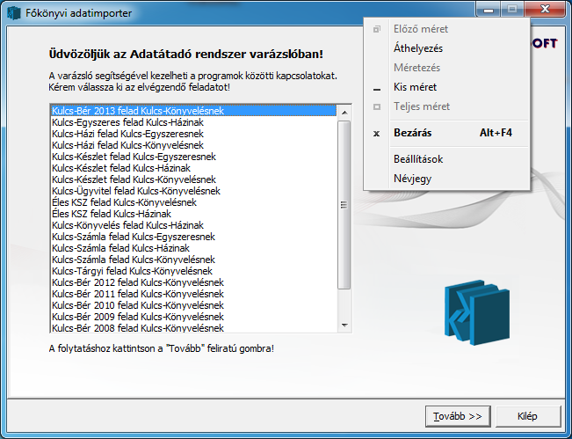Screen dimensions: 572x439
Task: Click the Kilép button
Action: [527, 416]
